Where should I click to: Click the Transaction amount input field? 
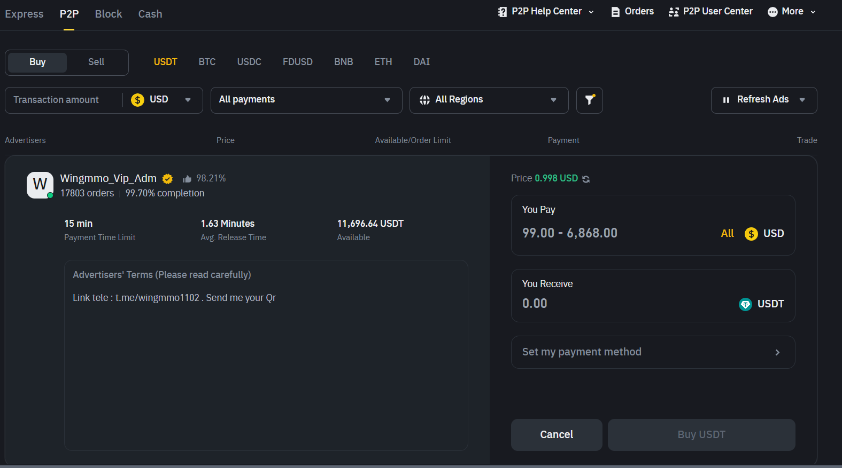click(x=64, y=100)
